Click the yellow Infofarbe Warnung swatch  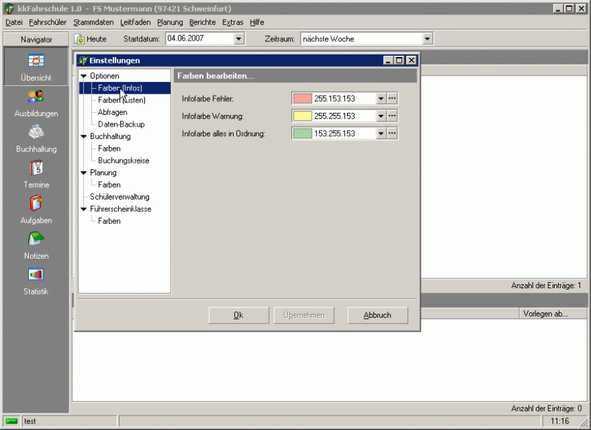pyautogui.click(x=303, y=116)
